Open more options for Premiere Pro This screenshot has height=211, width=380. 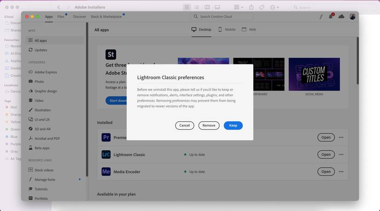click(x=341, y=137)
